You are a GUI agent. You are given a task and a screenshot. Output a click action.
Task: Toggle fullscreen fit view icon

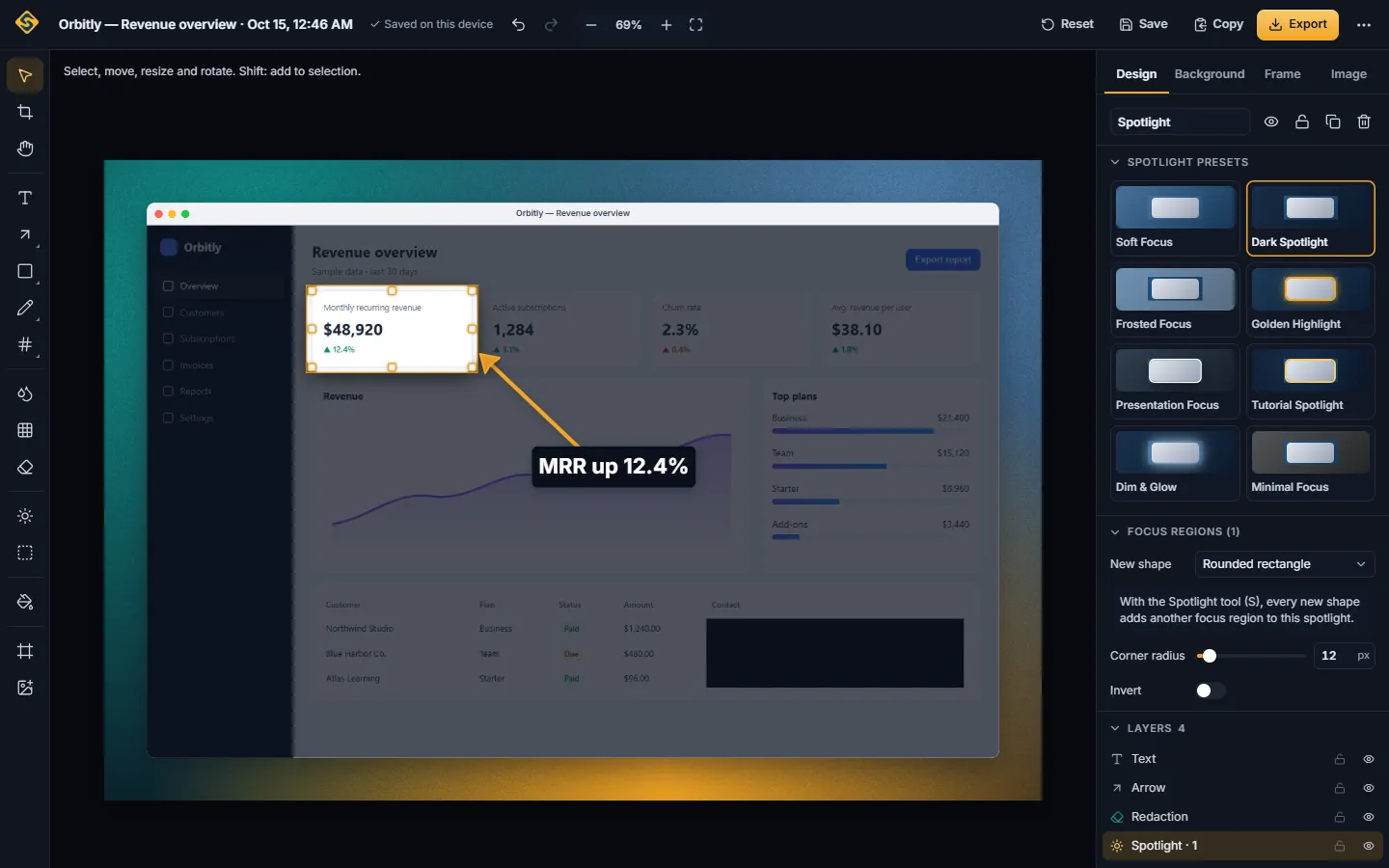point(695,24)
